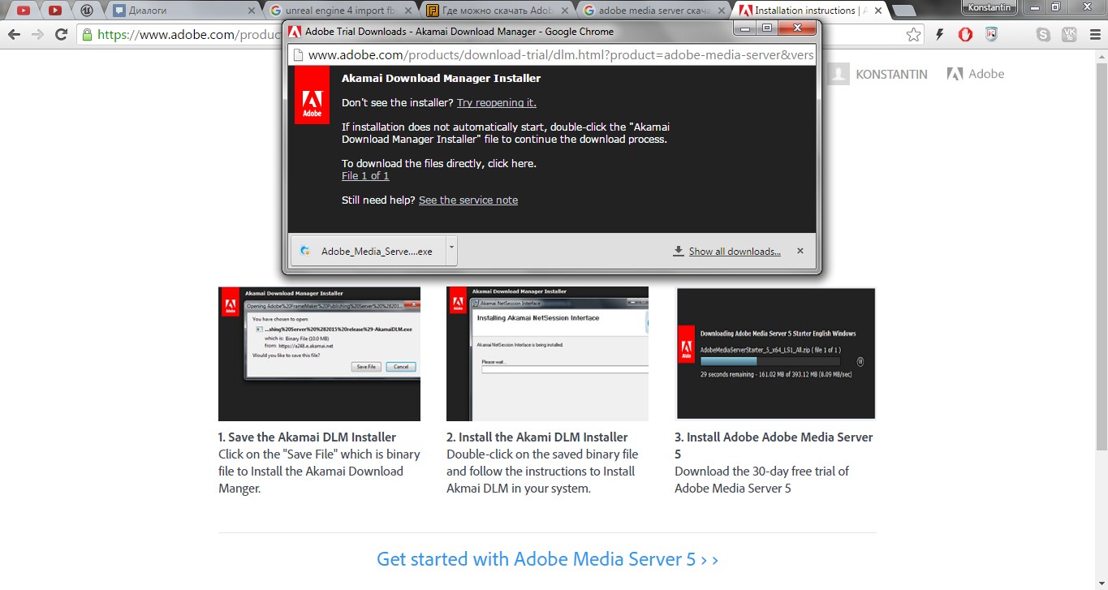Maximize the Akamai Download Manager popup window

pyautogui.click(x=767, y=28)
